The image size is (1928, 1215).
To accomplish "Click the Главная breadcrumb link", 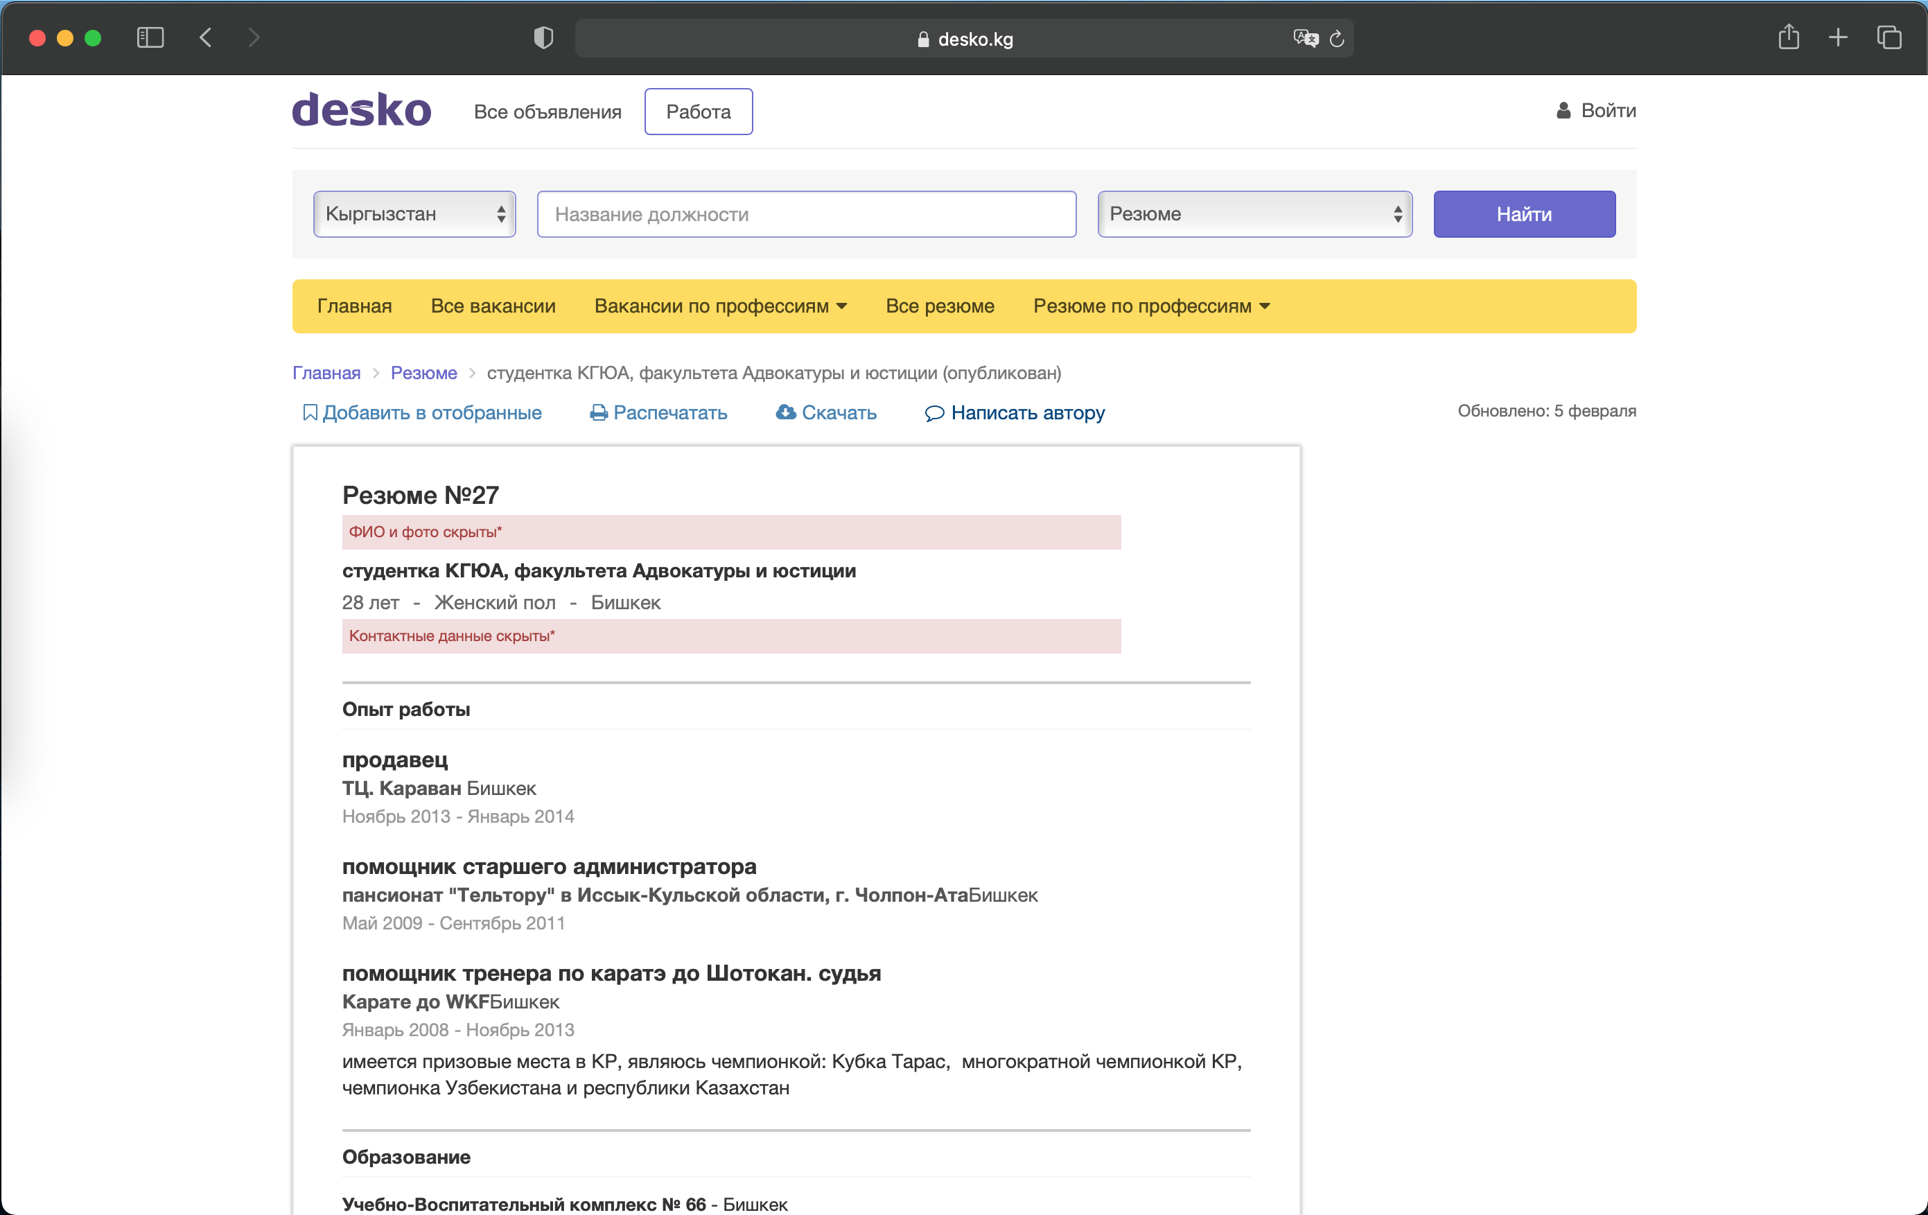I will 326,372.
